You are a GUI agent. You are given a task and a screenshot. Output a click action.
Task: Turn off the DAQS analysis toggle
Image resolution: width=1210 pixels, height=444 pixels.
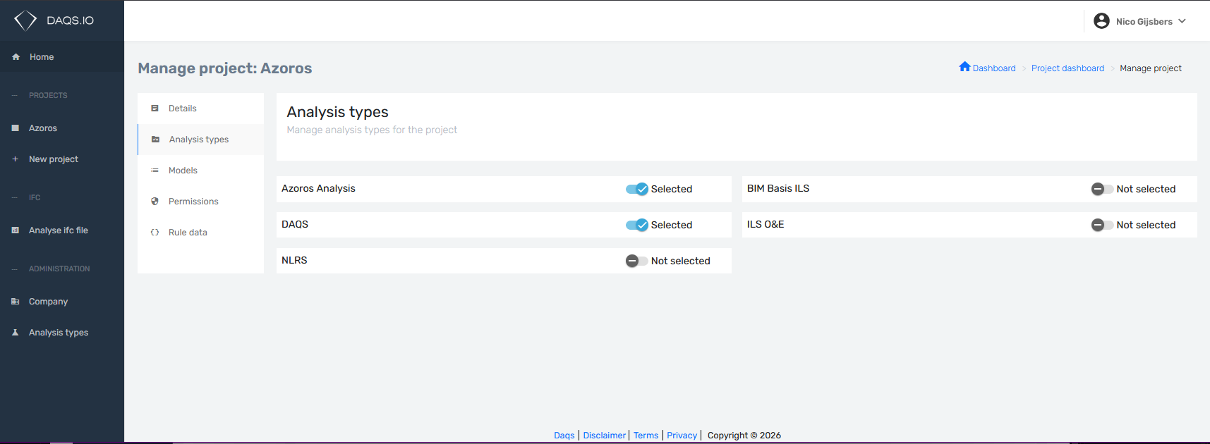pyautogui.click(x=637, y=225)
